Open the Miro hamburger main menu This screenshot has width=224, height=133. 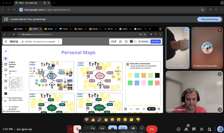point(6,42)
